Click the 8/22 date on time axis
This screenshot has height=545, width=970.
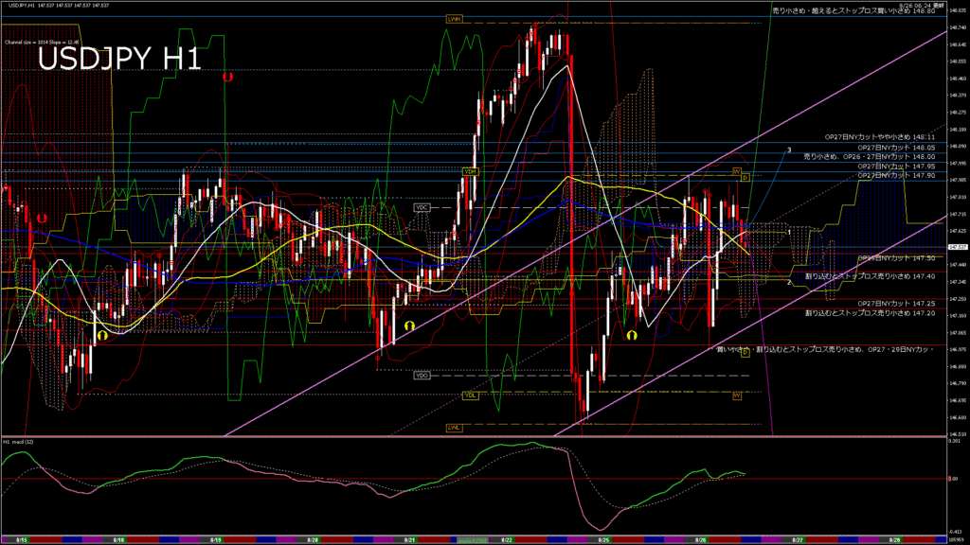508,539
